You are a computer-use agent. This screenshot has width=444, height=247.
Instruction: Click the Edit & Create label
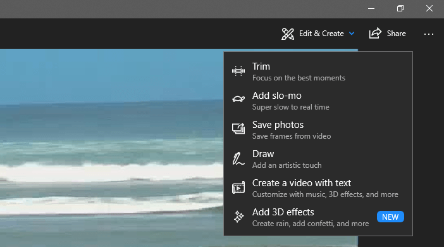point(321,34)
